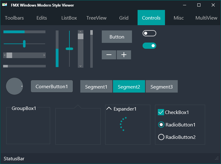Image resolution: width=221 pixels, height=164 pixels.
Task: Click the minus spin button
Action: (x=109, y=55)
